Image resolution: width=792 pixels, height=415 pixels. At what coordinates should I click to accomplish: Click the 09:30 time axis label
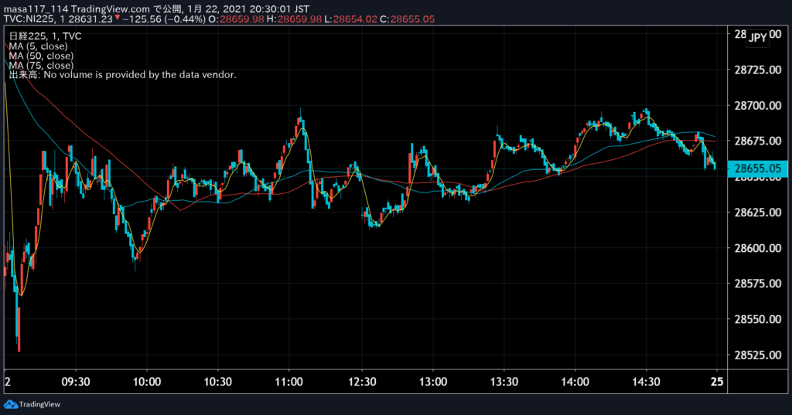[76, 382]
